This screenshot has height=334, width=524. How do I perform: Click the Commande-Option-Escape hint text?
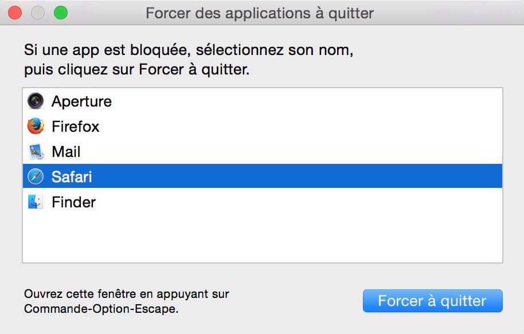click(x=126, y=301)
